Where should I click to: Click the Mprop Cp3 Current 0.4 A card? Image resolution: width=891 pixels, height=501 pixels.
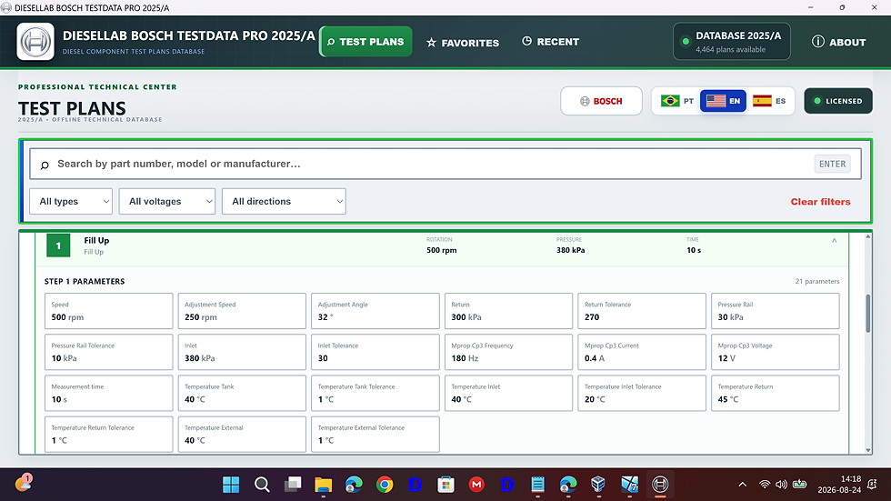coord(642,352)
